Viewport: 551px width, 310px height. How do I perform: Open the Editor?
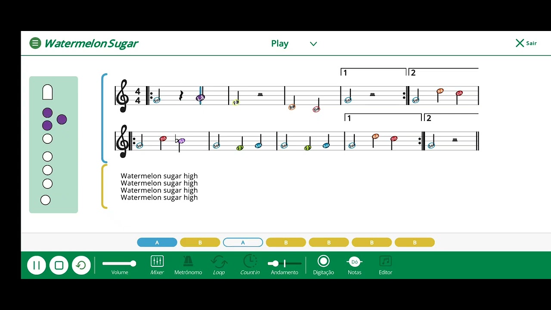tap(385, 265)
